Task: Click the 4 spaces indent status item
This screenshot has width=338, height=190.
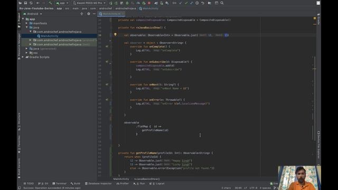Action: pyautogui.click(x=265, y=188)
